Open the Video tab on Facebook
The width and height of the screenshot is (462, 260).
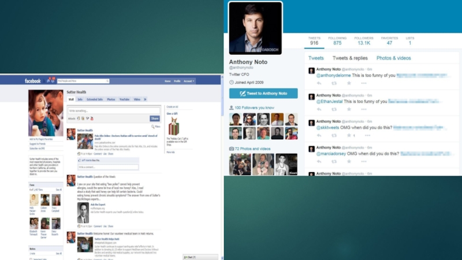click(x=137, y=99)
